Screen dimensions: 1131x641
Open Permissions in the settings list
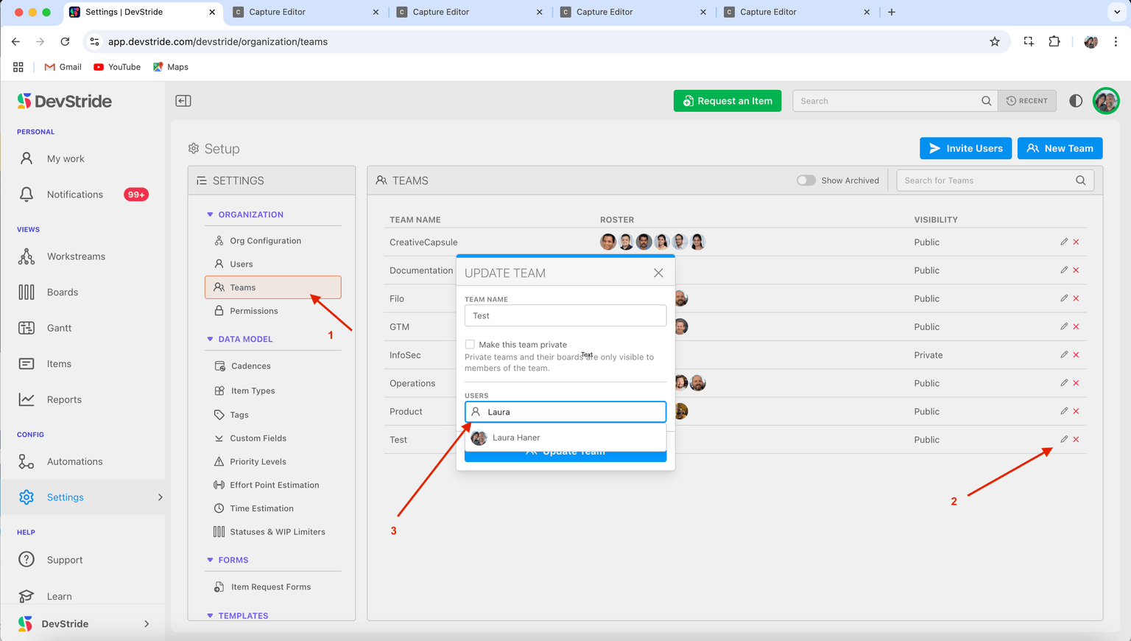(253, 311)
